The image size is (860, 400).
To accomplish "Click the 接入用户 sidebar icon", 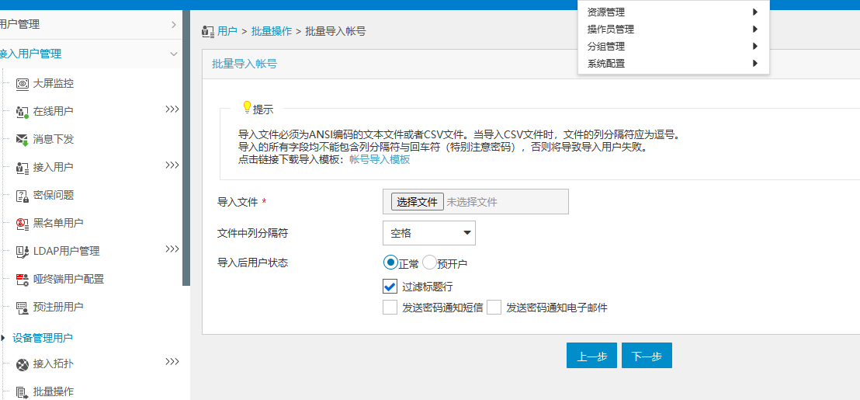I will [x=22, y=168].
